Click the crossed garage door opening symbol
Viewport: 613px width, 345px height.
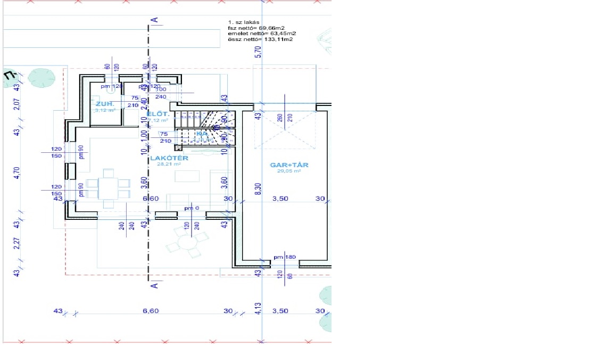click(x=284, y=131)
